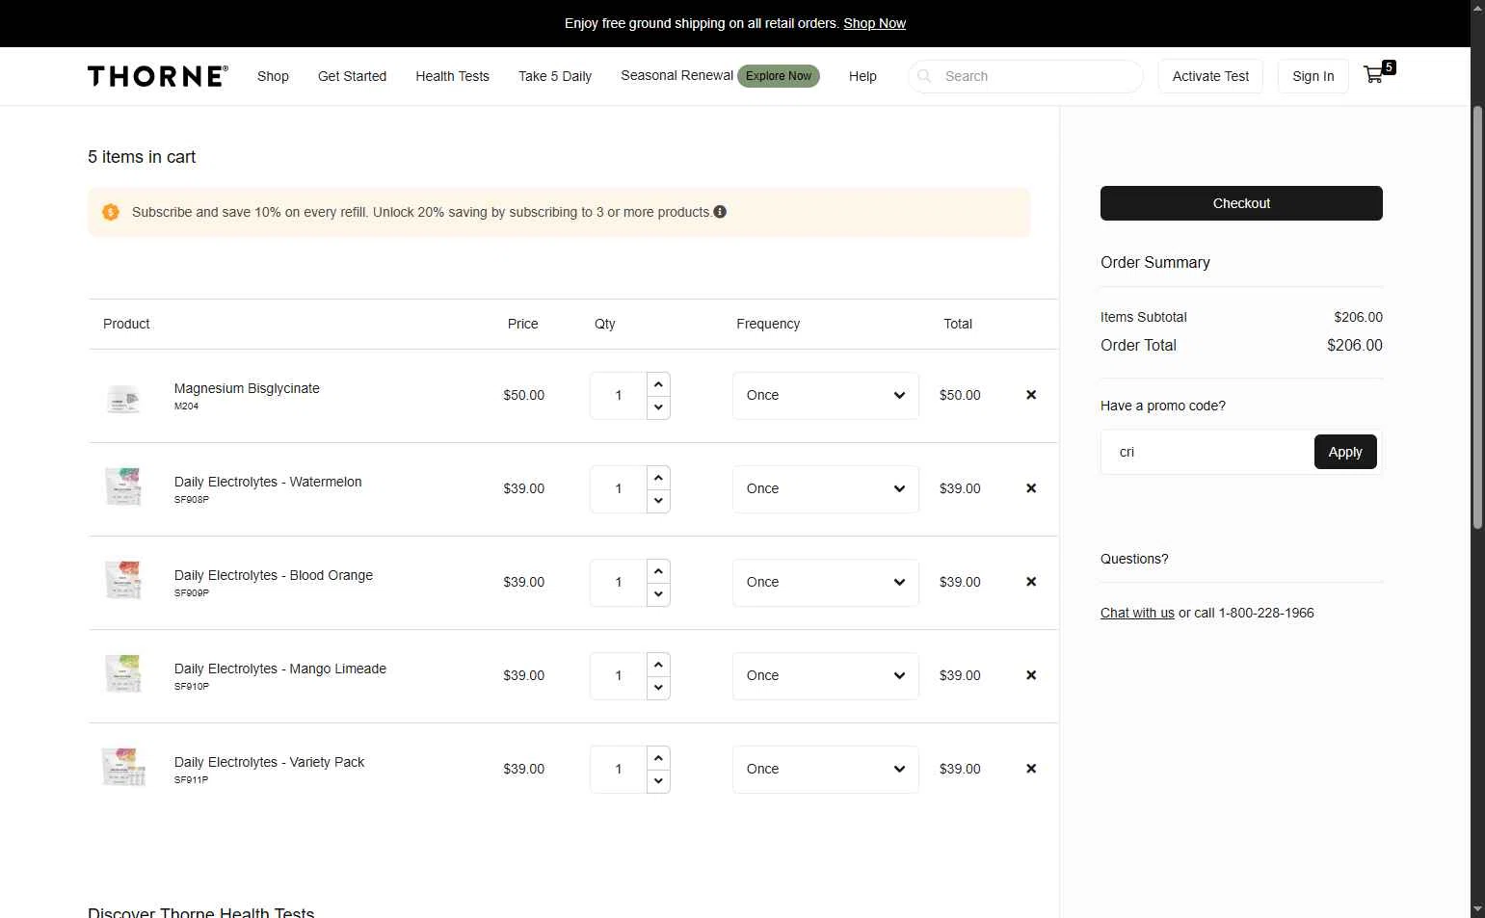Decrease Blood Orange quantity
The height and width of the screenshot is (918, 1485).
[658, 594]
